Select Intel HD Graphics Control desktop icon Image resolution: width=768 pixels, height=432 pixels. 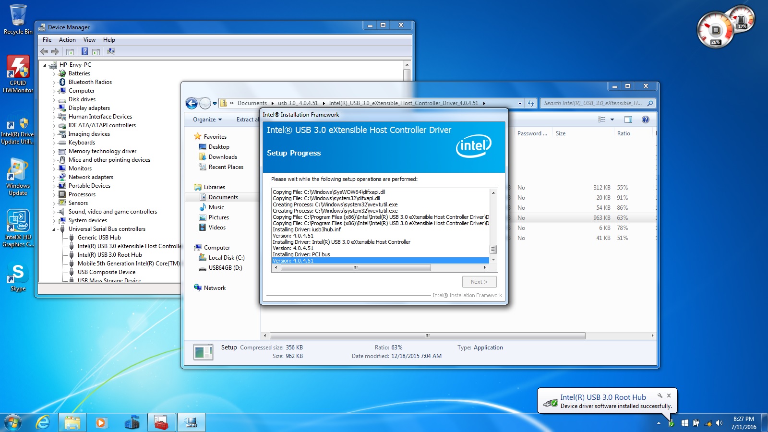coord(18,228)
